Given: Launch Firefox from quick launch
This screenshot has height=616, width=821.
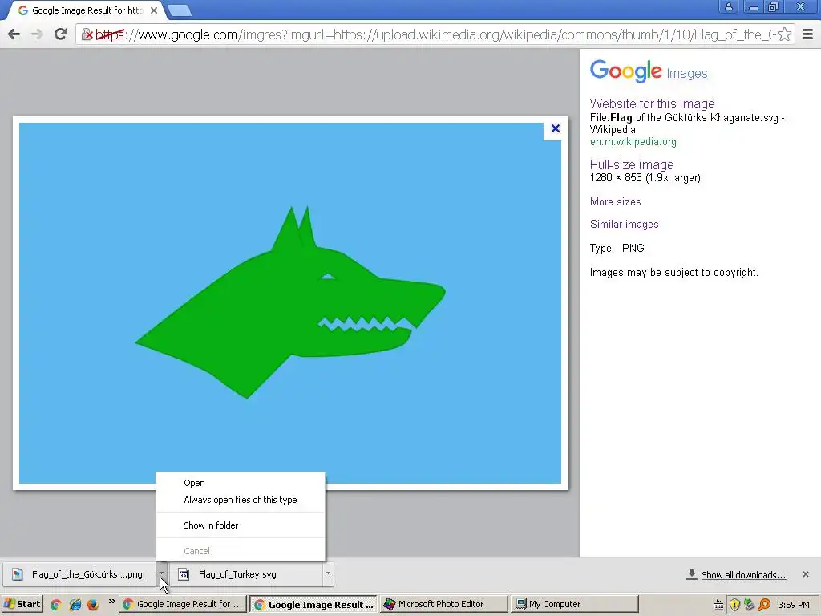Looking at the screenshot, I should click(93, 605).
